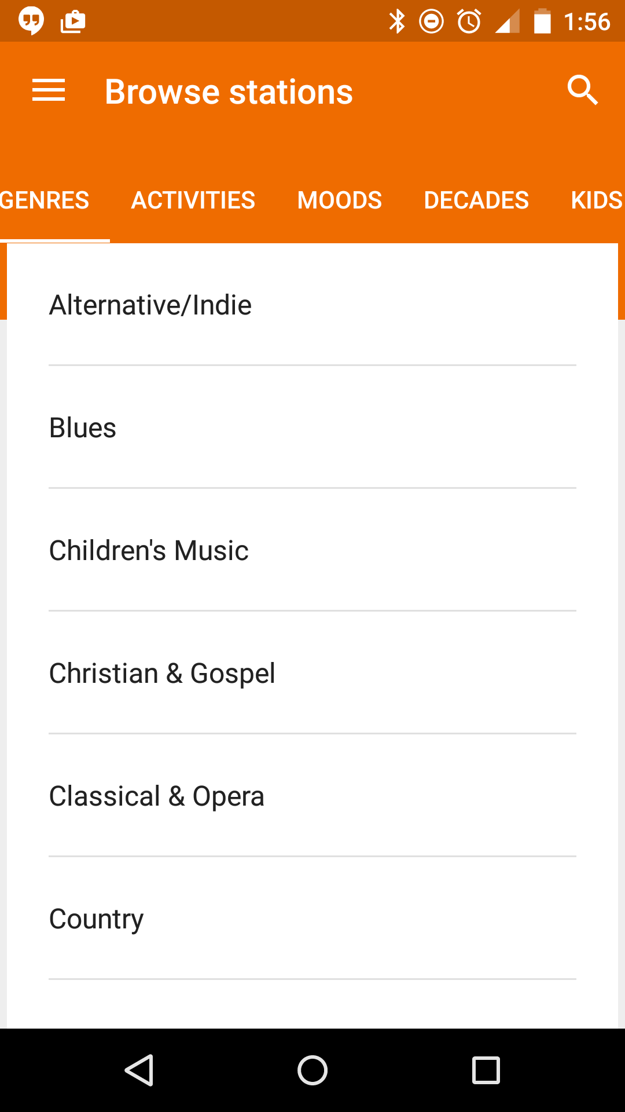Screen dimensions: 625x1112
Task: Select Classical & Opera genre
Action: click(x=312, y=796)
